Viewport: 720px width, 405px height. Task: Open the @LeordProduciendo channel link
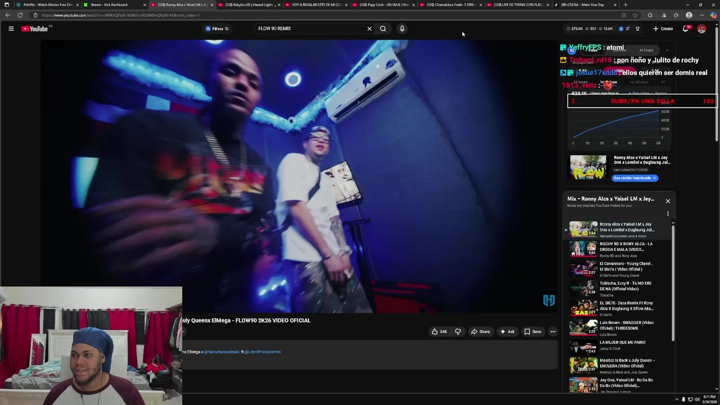[x=263, y=352]
